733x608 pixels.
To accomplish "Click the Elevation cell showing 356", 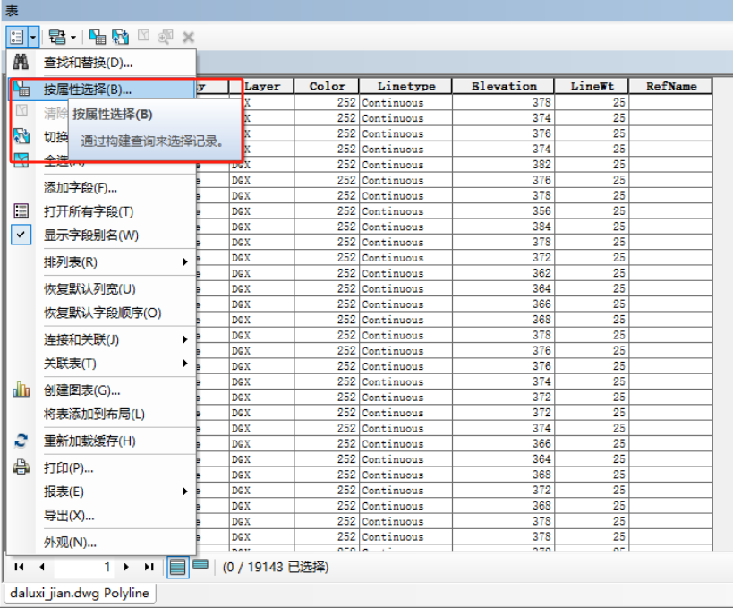I will point(503,211).
